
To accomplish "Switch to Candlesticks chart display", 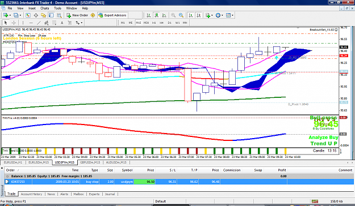I will [x=156, y=15].
